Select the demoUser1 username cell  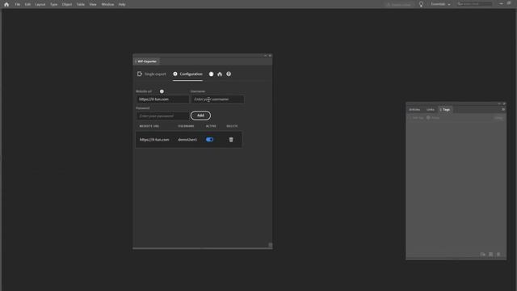[187, 140]
